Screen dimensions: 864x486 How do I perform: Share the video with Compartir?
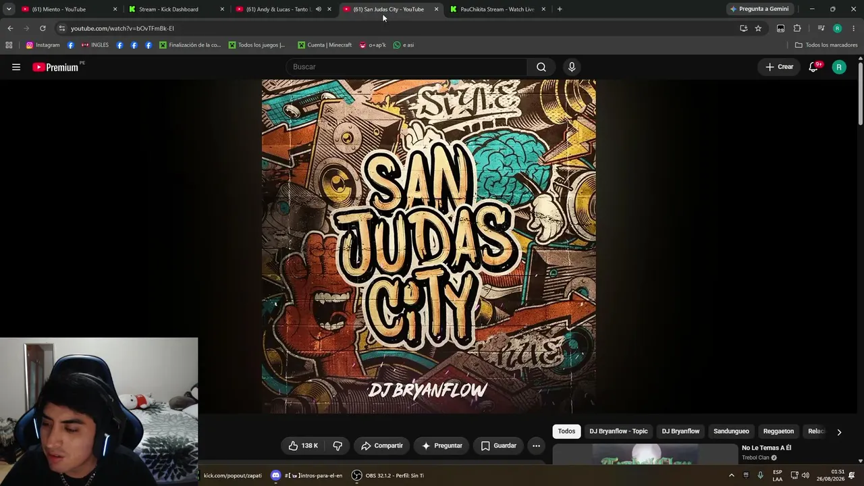point(382,446)
